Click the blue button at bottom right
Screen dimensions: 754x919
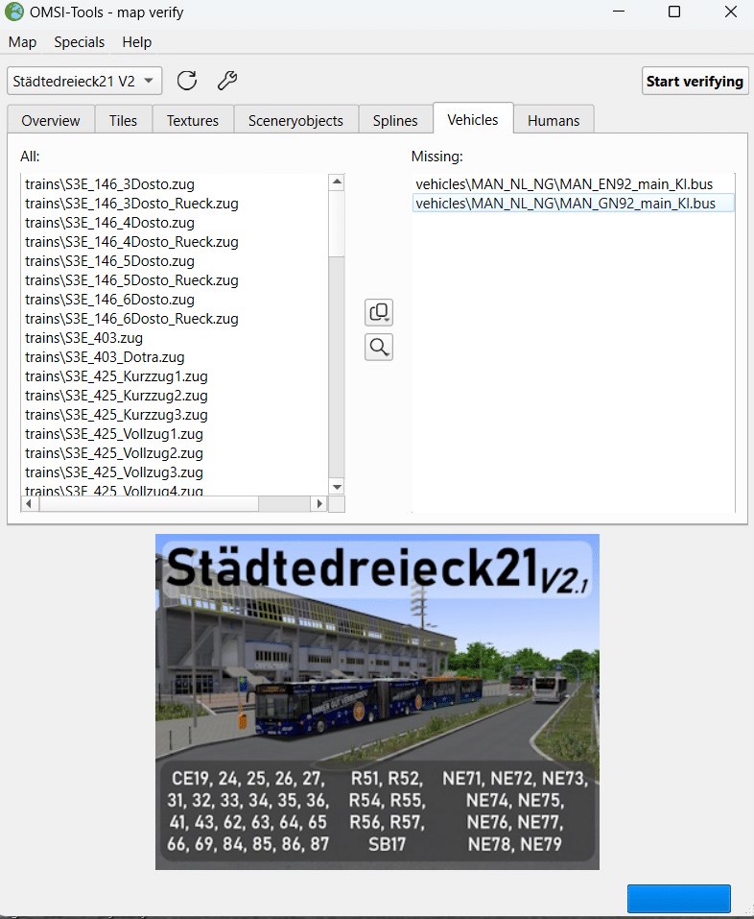point(678,898)
